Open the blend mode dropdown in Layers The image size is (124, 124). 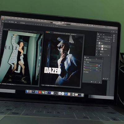tap(101, 38)
